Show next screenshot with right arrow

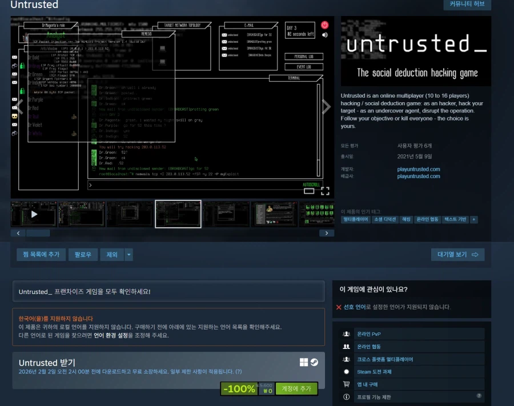(x=326, y=107)
